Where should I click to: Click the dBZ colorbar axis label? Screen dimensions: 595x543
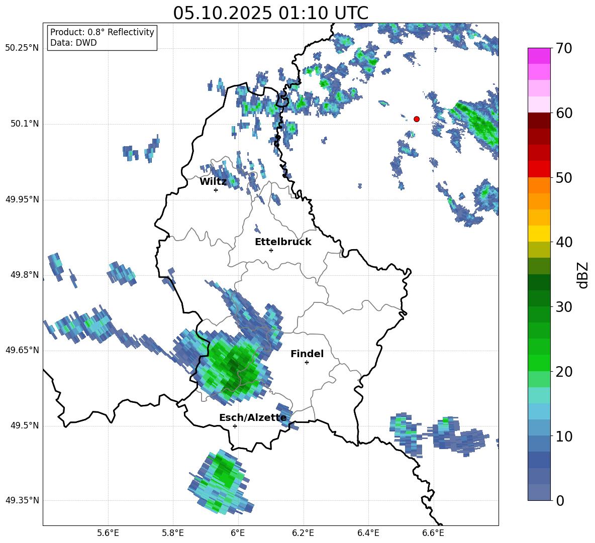coord(583,275)
